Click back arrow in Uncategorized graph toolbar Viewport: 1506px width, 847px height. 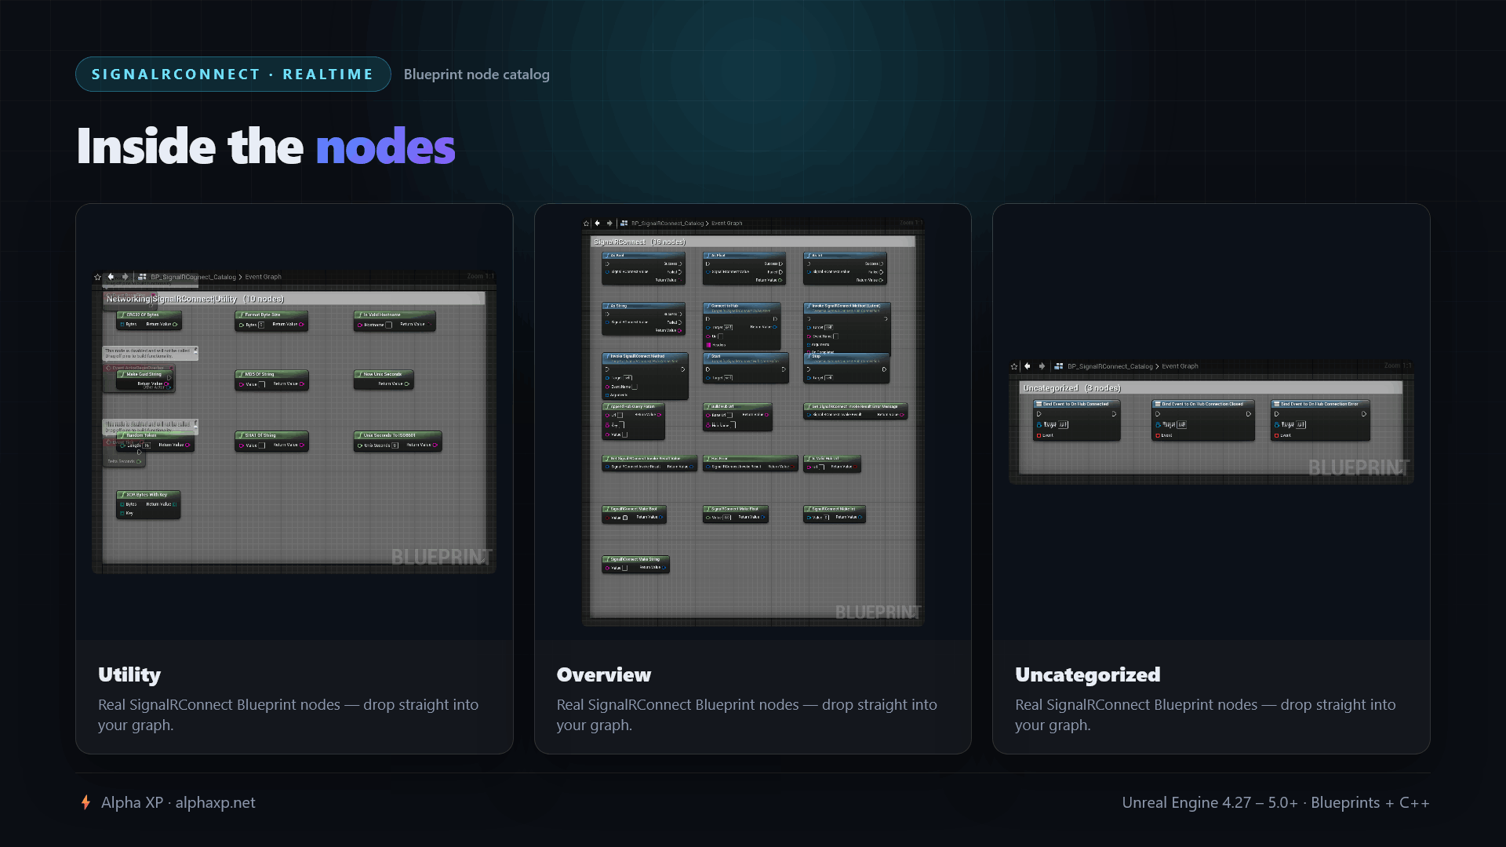point(1028,366)
